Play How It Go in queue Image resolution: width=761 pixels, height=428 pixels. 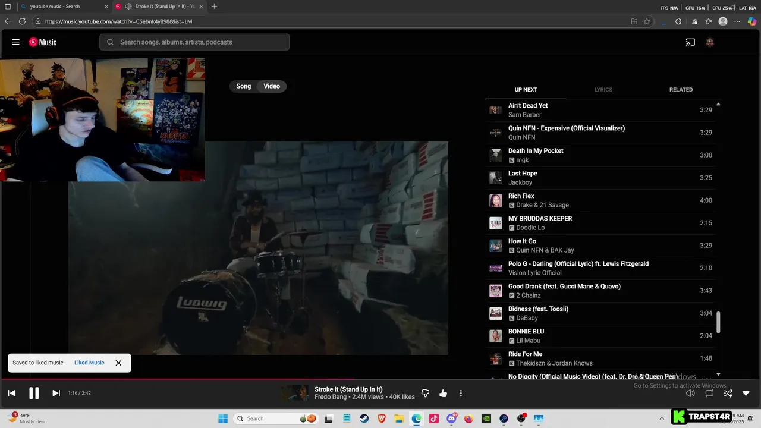click(600, 246)
